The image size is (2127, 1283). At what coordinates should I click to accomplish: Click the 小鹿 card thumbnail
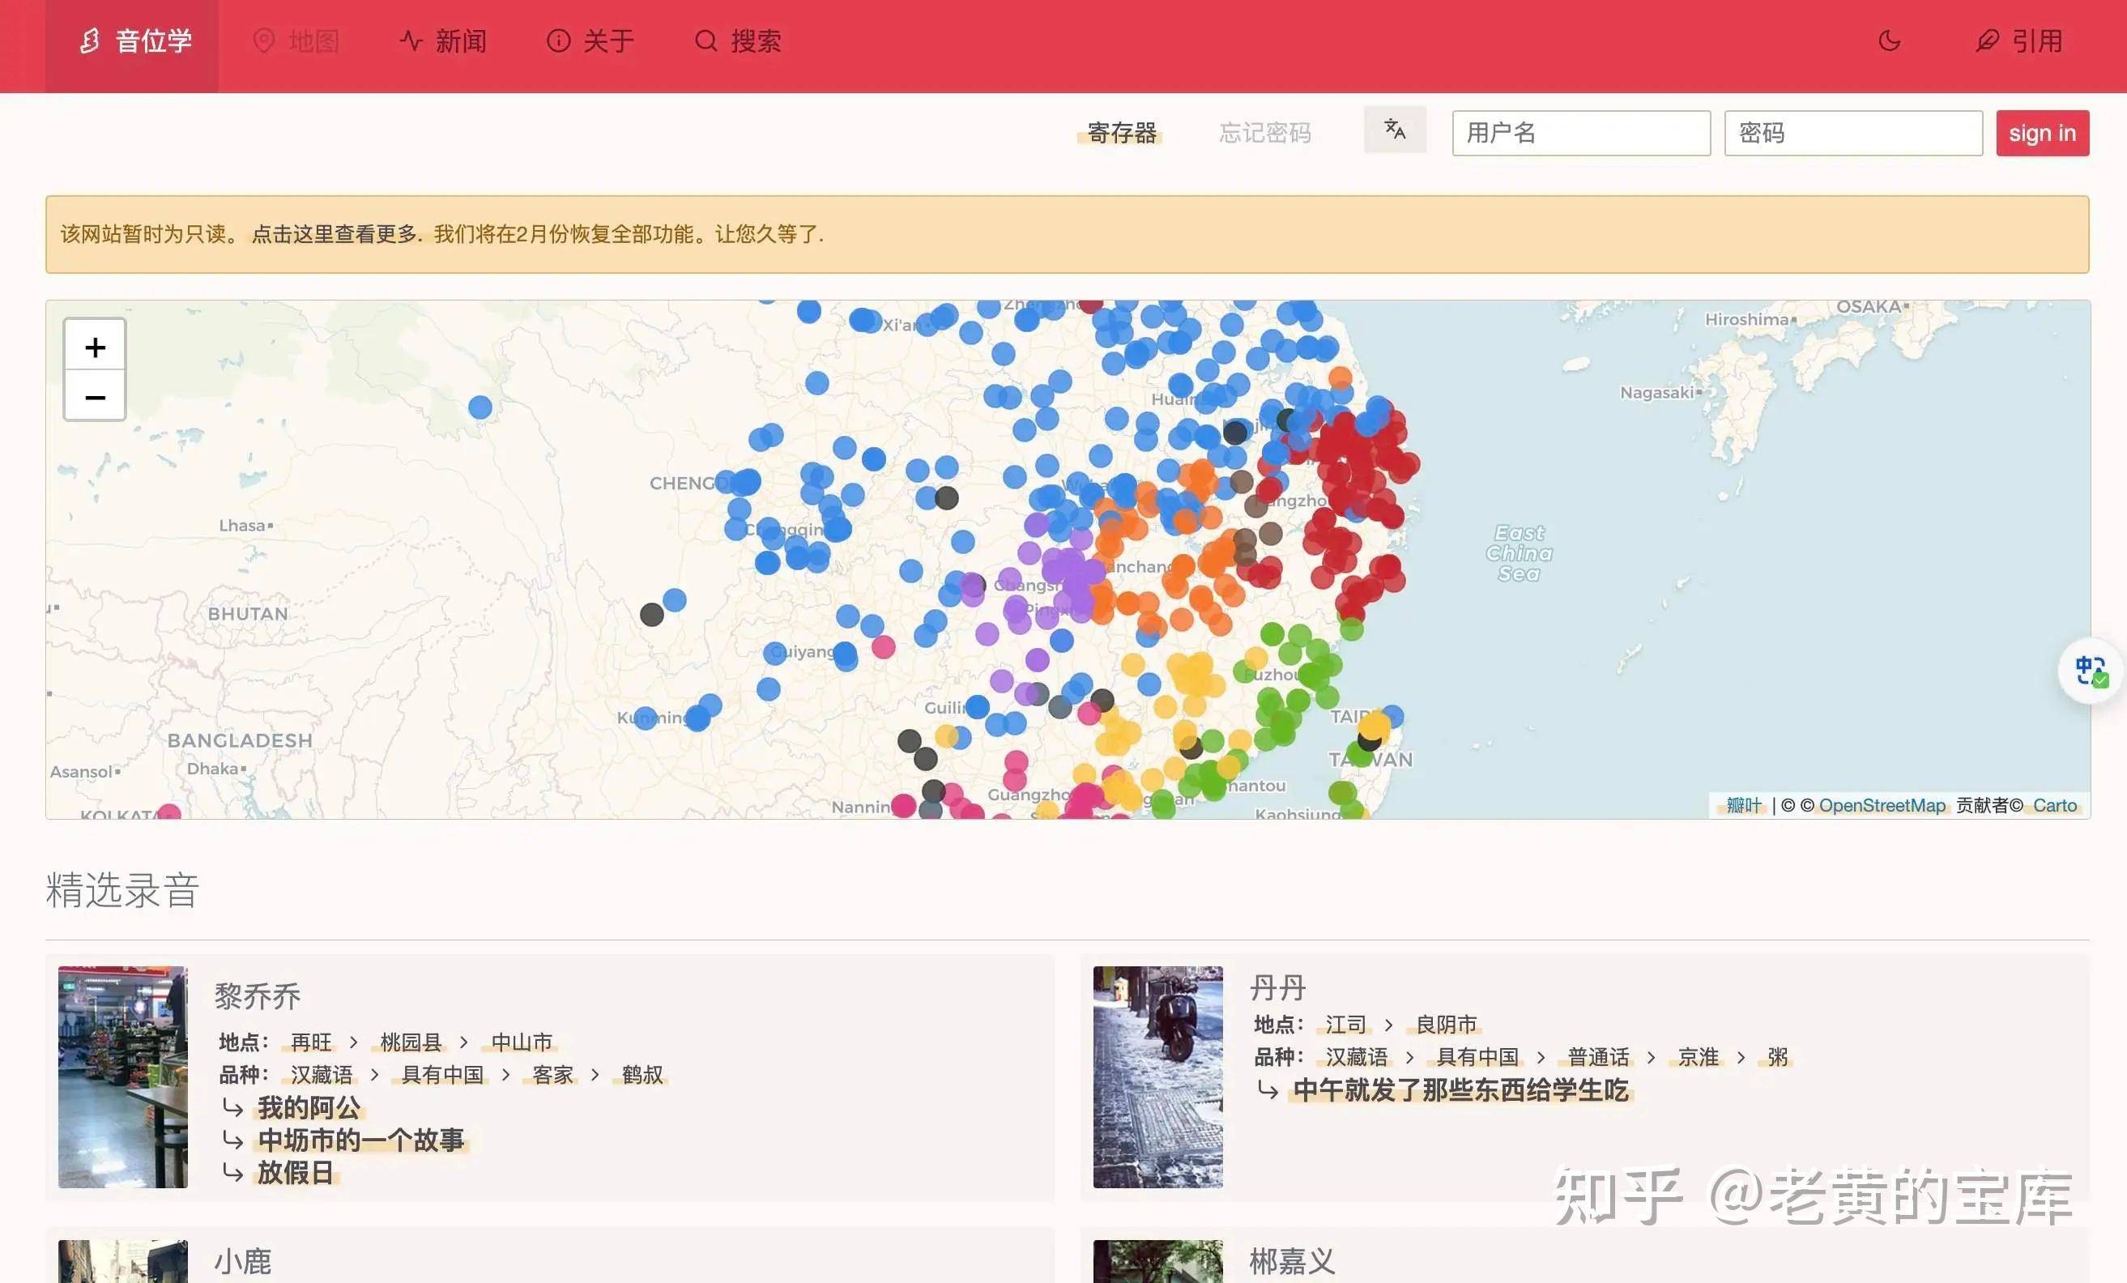point(122,1261)
